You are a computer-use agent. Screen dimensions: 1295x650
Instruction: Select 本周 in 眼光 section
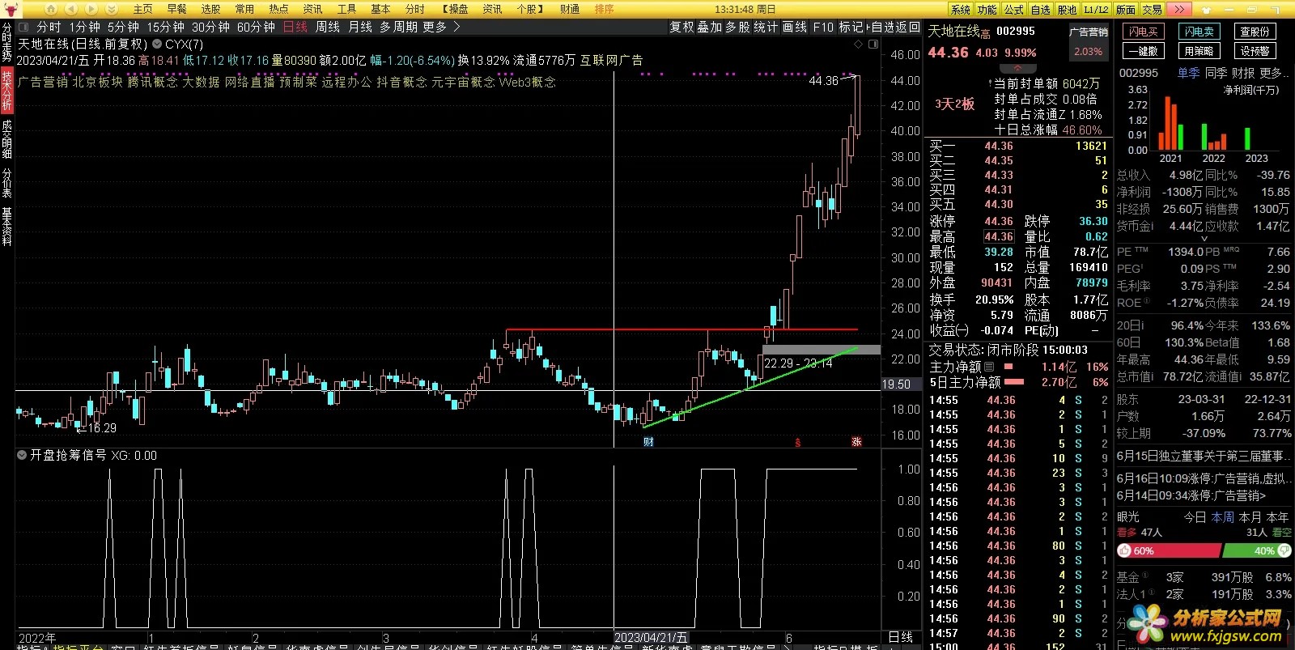click(x=1222, y=516)
